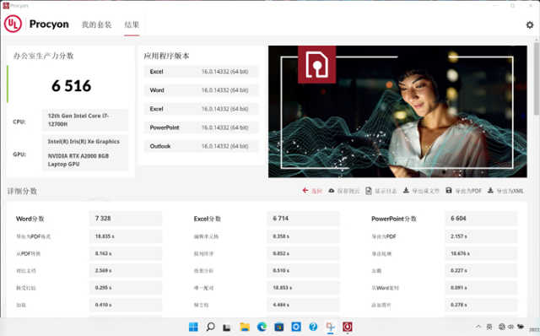Open Windows taskbar search

tap(210, 327)
